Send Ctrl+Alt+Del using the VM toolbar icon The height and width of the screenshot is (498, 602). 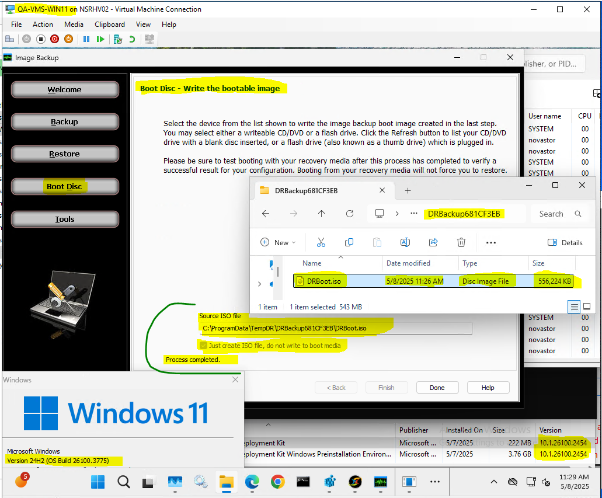click(9, 39)
